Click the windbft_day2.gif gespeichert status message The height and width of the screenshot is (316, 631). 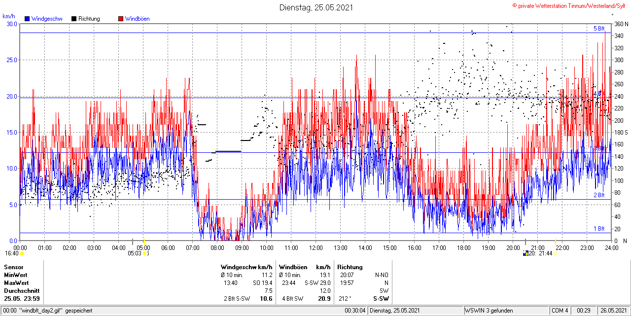coord(56,311)
